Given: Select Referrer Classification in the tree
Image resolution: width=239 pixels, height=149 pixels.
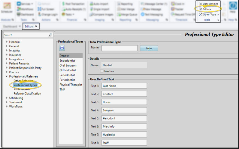Looking at the screenshot, I should click(x=27, y=94).
